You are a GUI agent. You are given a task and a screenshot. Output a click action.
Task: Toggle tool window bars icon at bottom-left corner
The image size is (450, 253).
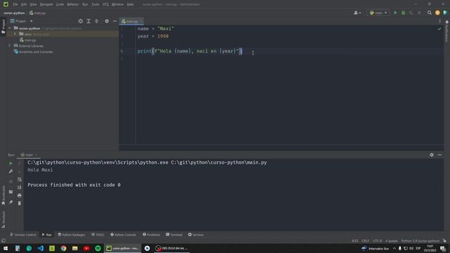4,240
